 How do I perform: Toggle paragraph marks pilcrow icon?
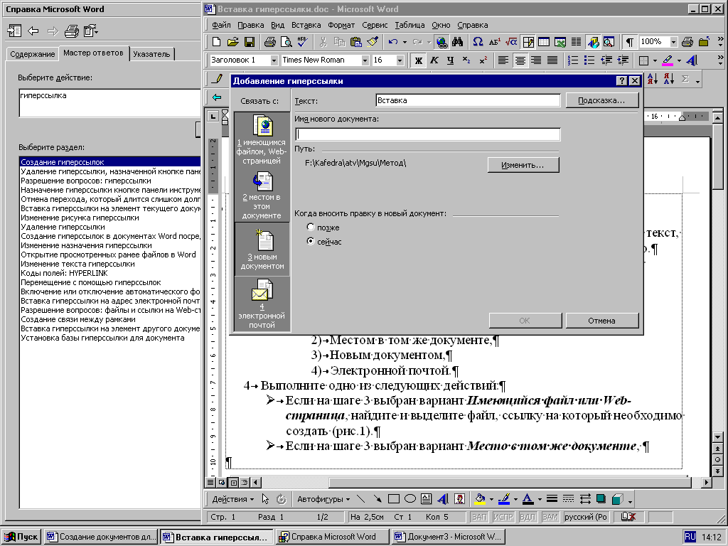(629, 42)
